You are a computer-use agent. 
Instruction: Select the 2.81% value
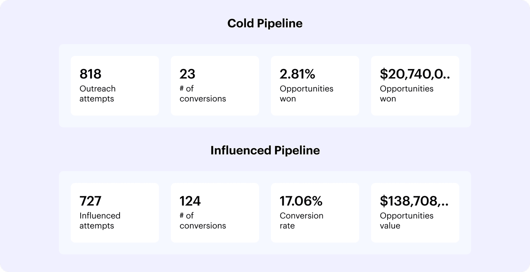coord(297,74)
